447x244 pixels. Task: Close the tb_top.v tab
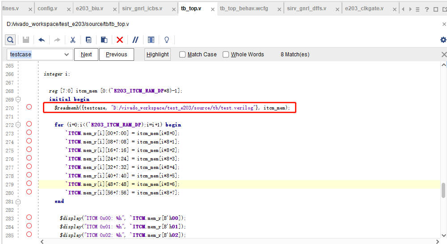(213, 9)
